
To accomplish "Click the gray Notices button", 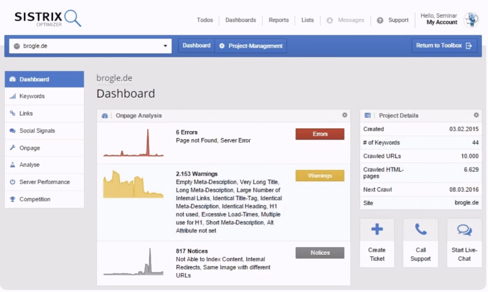I will click(x=320, y=253).
